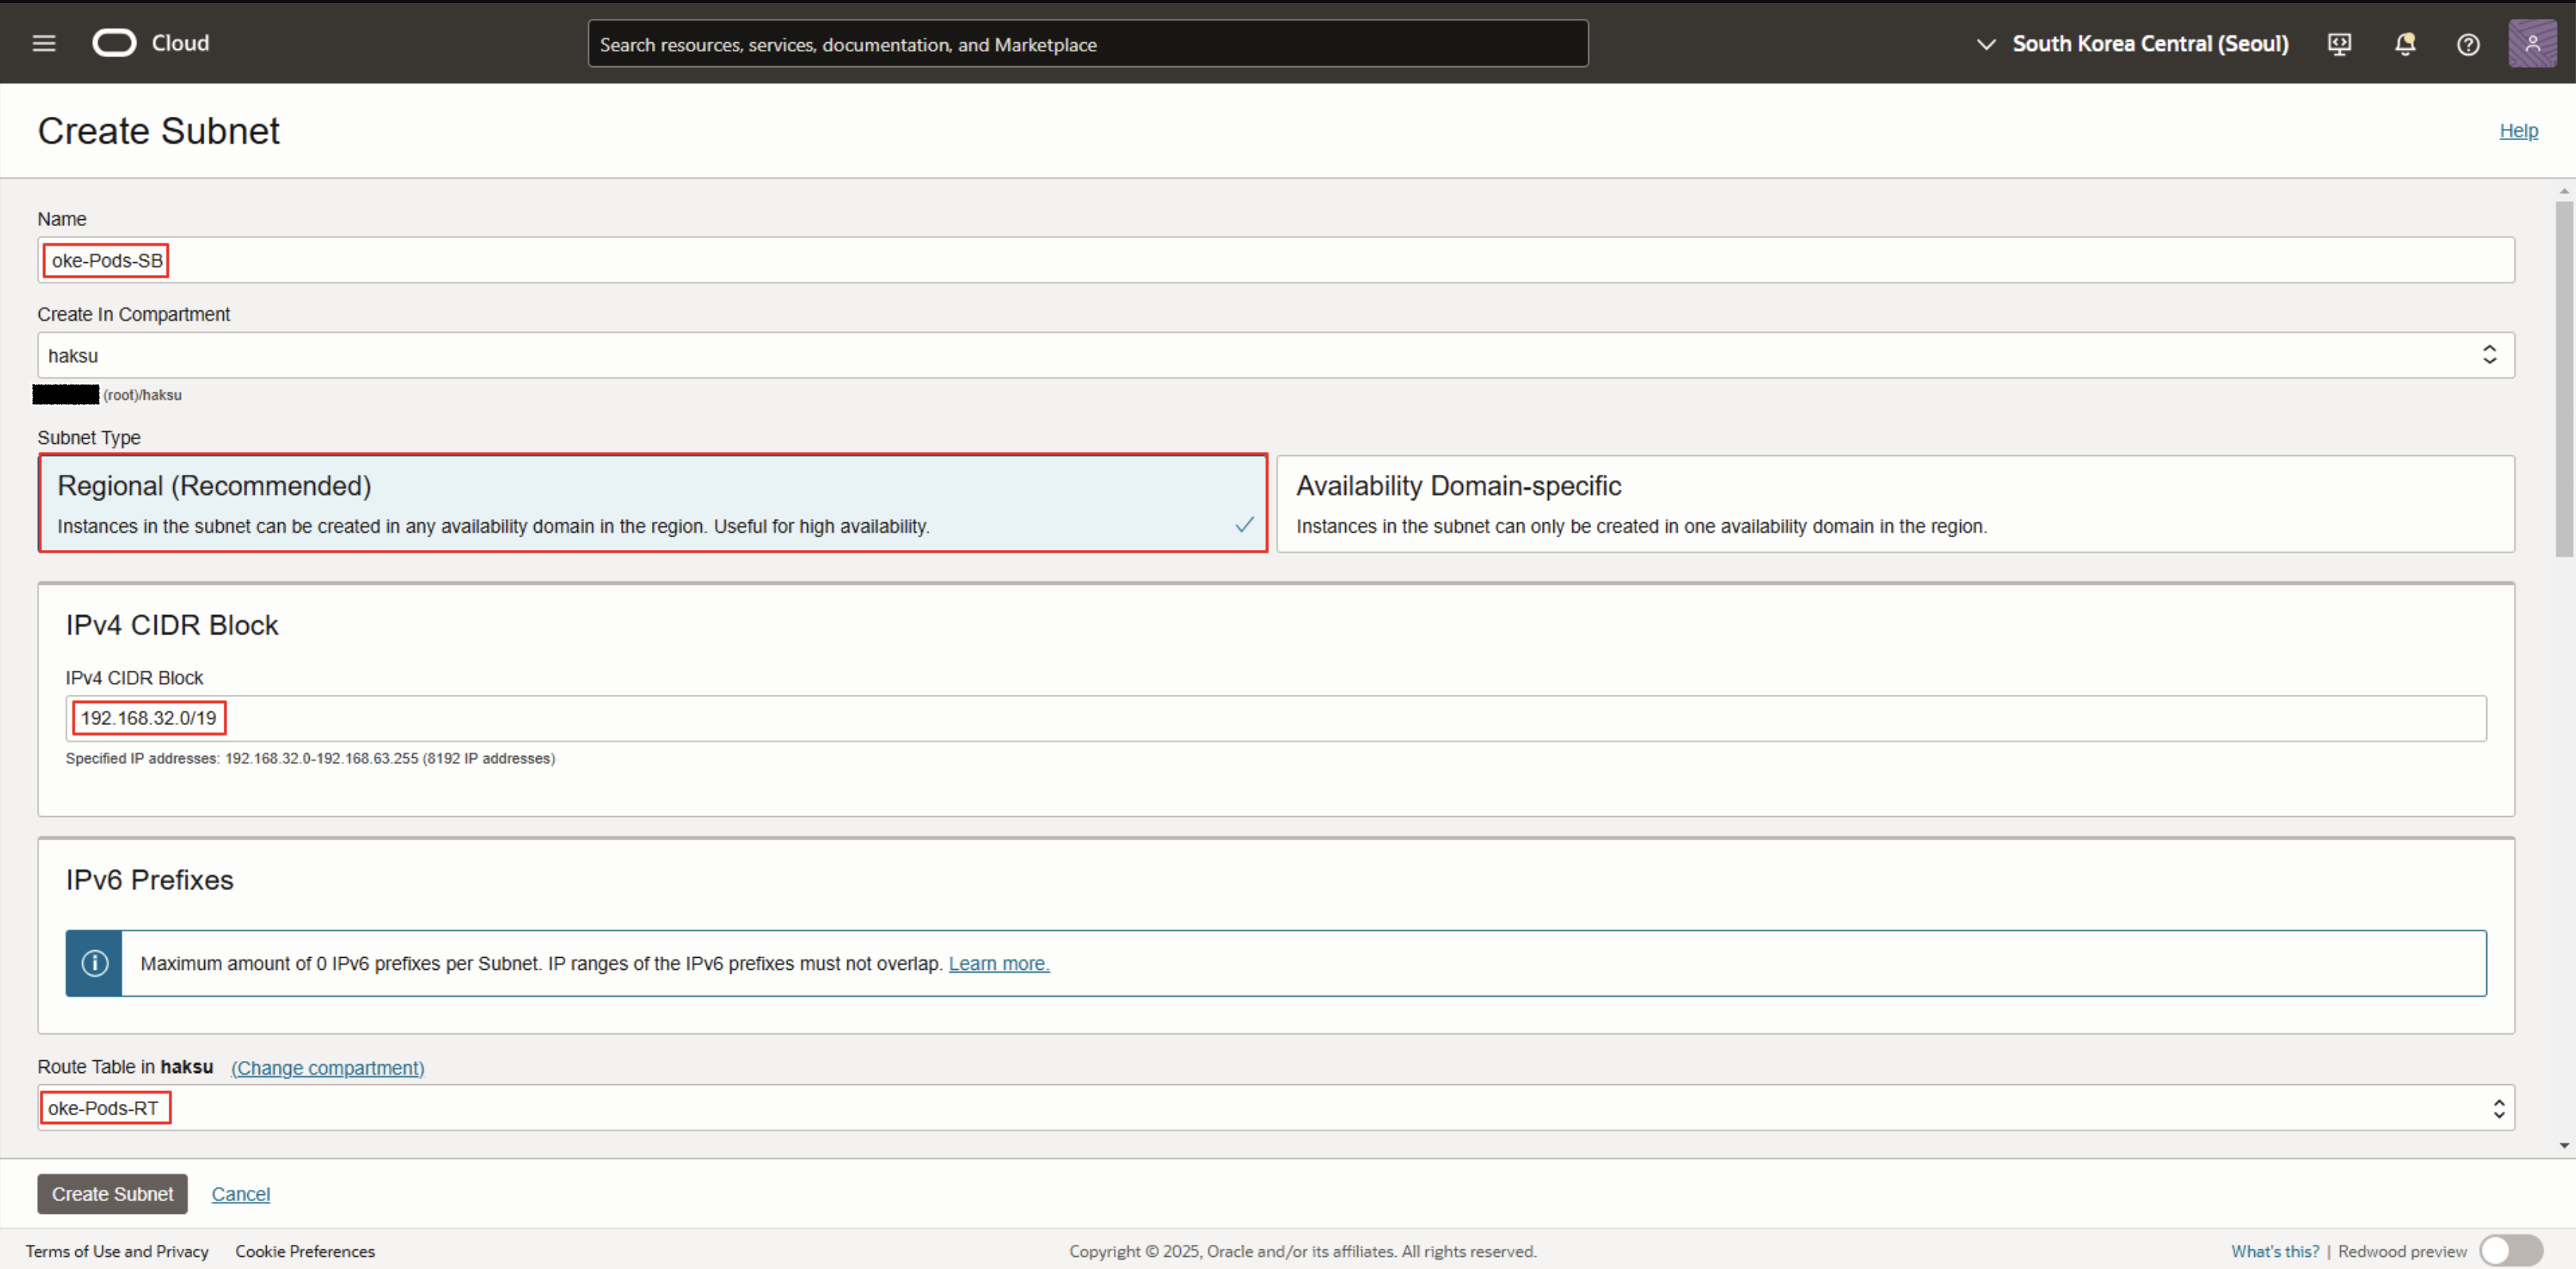The image size is (2576, 1269).
Task: Open the Route Table oke-Pods-RT dropdown
Action: pos(1275,1108)
